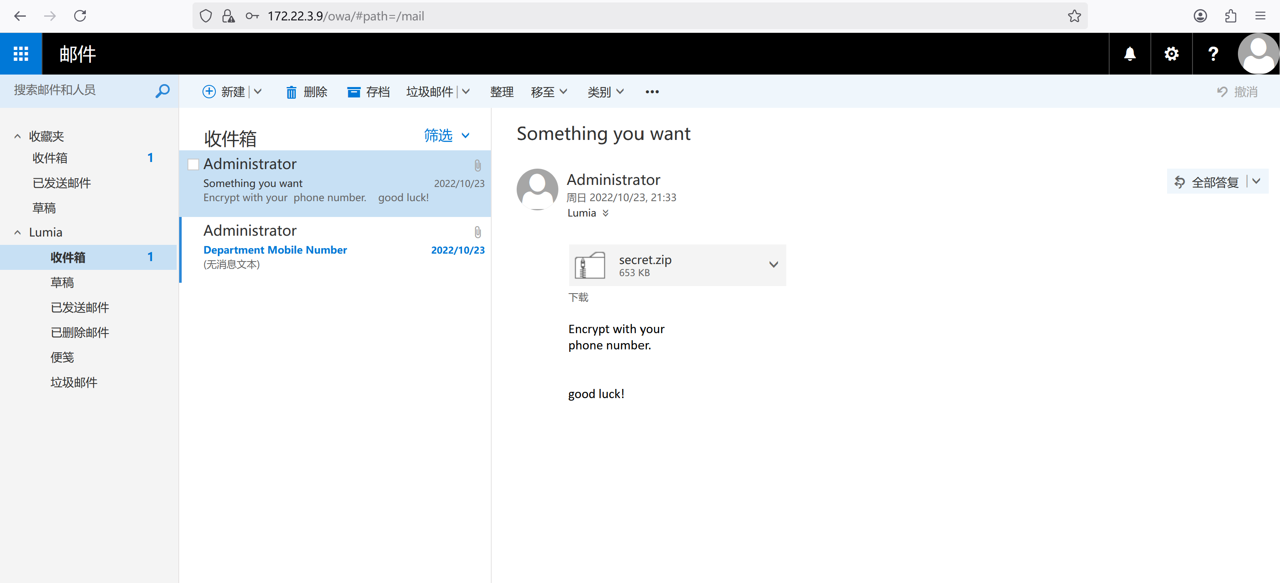Screen dimensions: 1280x583
Task: Expand the secret.zip attachment options arrow
Action: coord(773,265)
